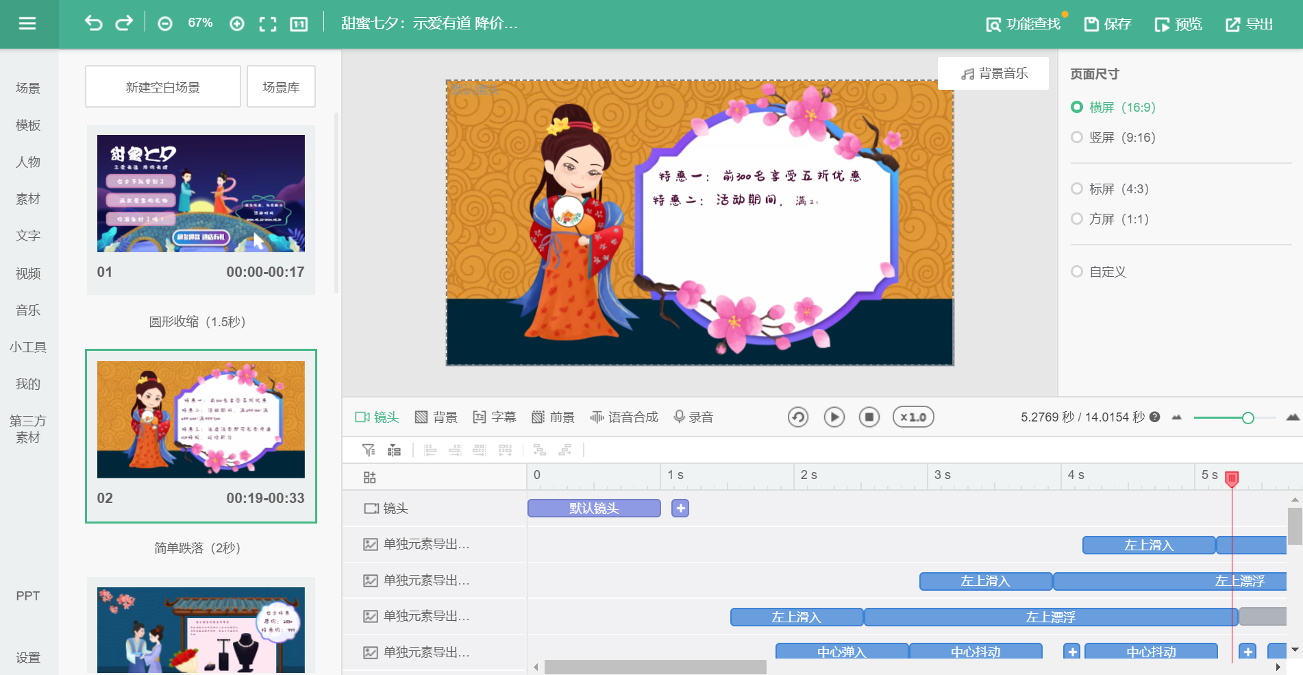
Task: Play the timeline
Action: point(834,417)
